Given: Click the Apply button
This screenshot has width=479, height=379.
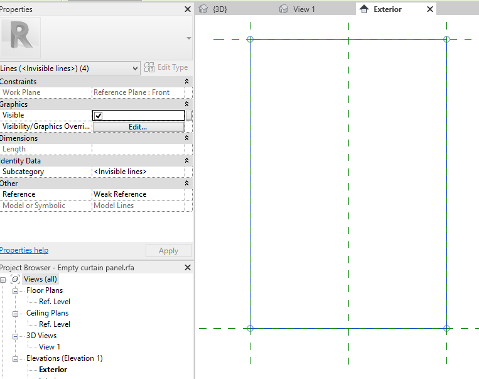Looking at the screenshot, I should 168,251.
